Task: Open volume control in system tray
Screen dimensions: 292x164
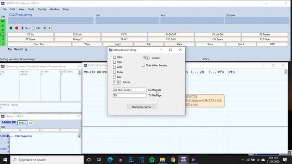Action: [x=247, y=160]
